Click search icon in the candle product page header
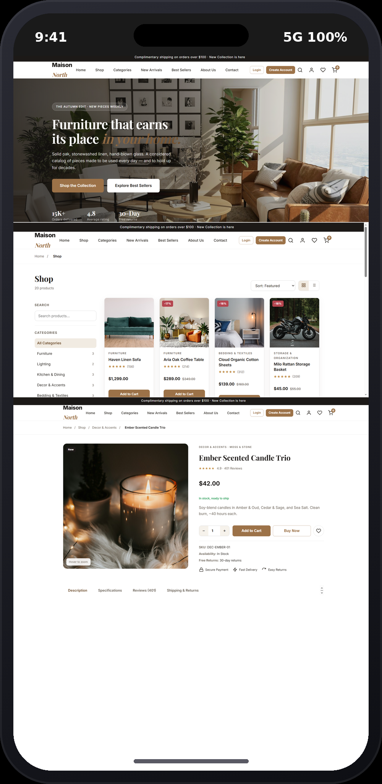Image resolution: width=382 pixels, height=784 pixels. click(298, 413)
